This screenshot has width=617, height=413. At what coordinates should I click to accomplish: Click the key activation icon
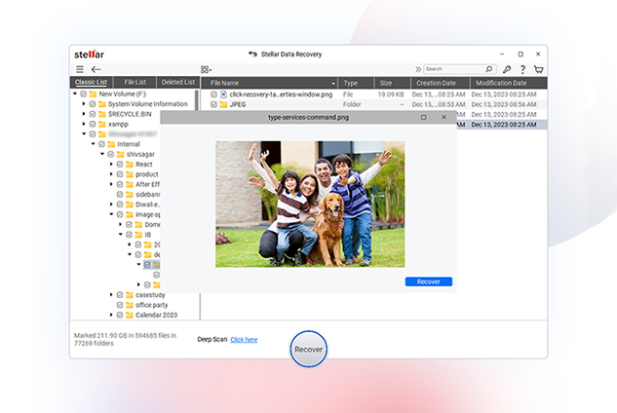[507, 70]
